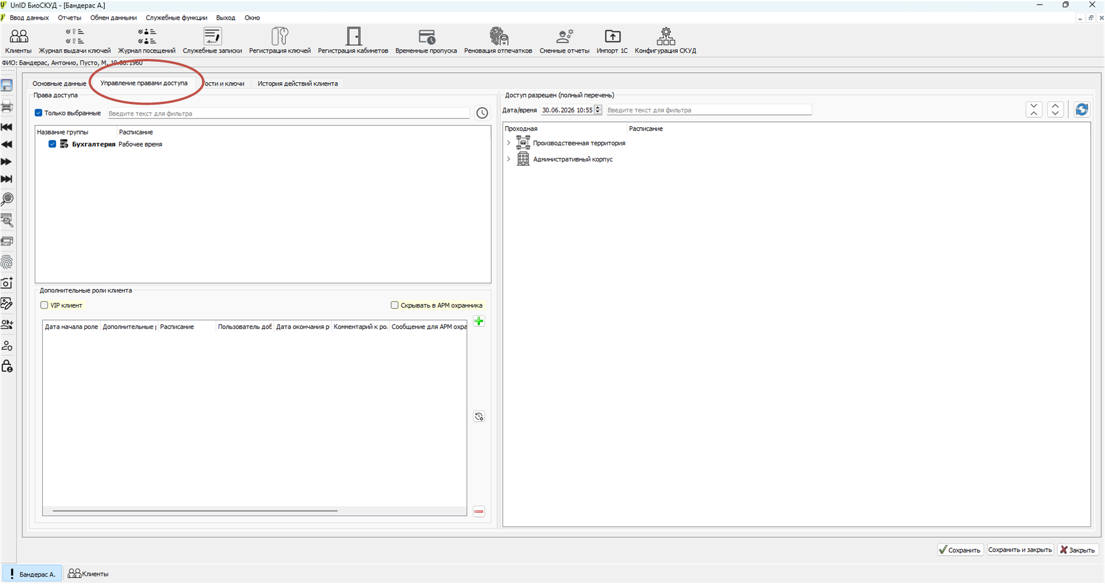Enable the VIP клиент checkbox
The width and height of the screenshot is (1105, 584).
point(44,305)
